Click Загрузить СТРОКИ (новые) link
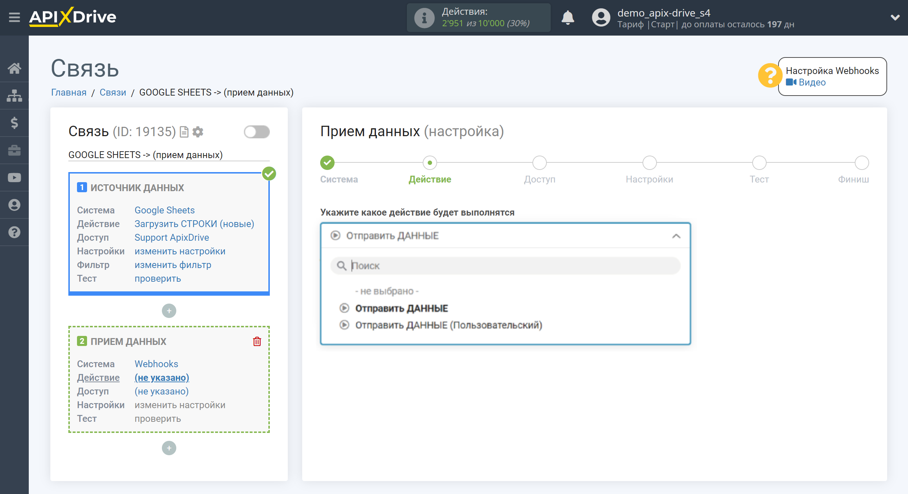This screenshot has height=494, width=908. click(x=194, y=224)
